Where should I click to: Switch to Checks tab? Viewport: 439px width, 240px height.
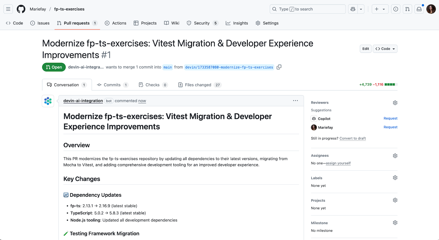coord(153,85)
